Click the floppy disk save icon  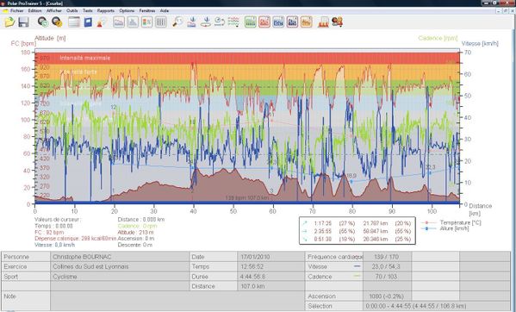click(23, 22)
